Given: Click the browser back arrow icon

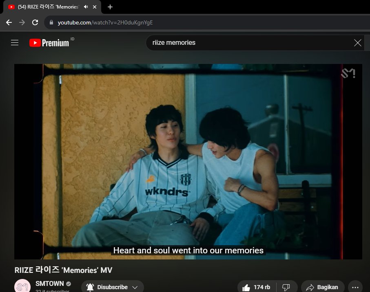Looking at the screenshot, I should pos(9,22).
